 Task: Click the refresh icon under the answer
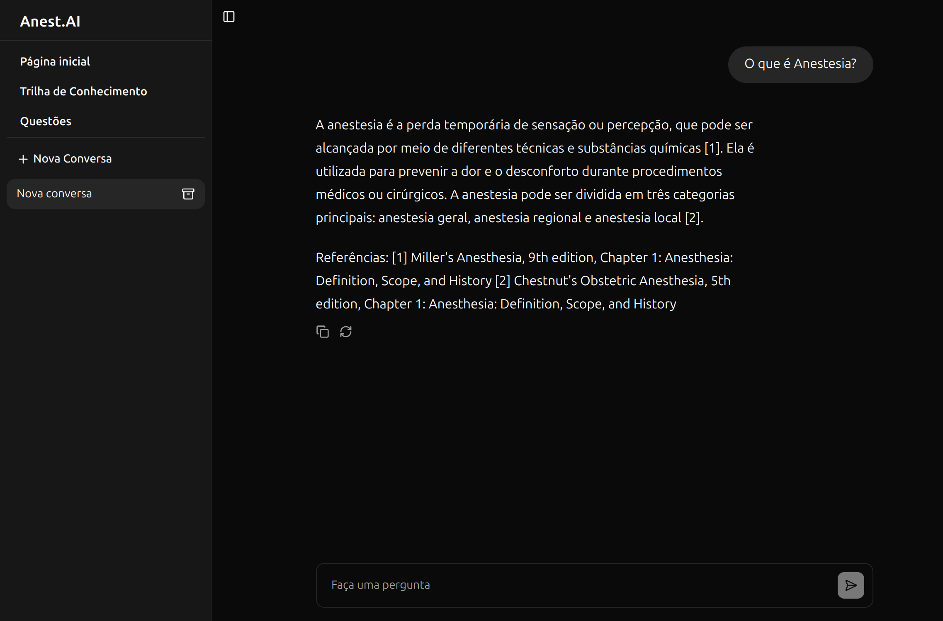[x=347, y=332]
